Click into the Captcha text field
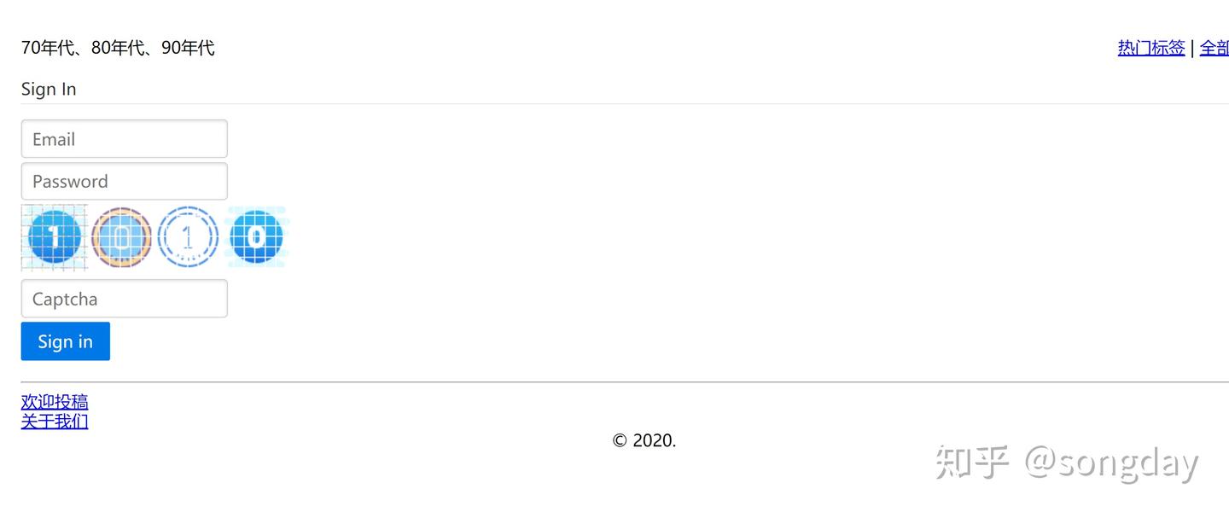1229x518 pixels. pos(125,299)
